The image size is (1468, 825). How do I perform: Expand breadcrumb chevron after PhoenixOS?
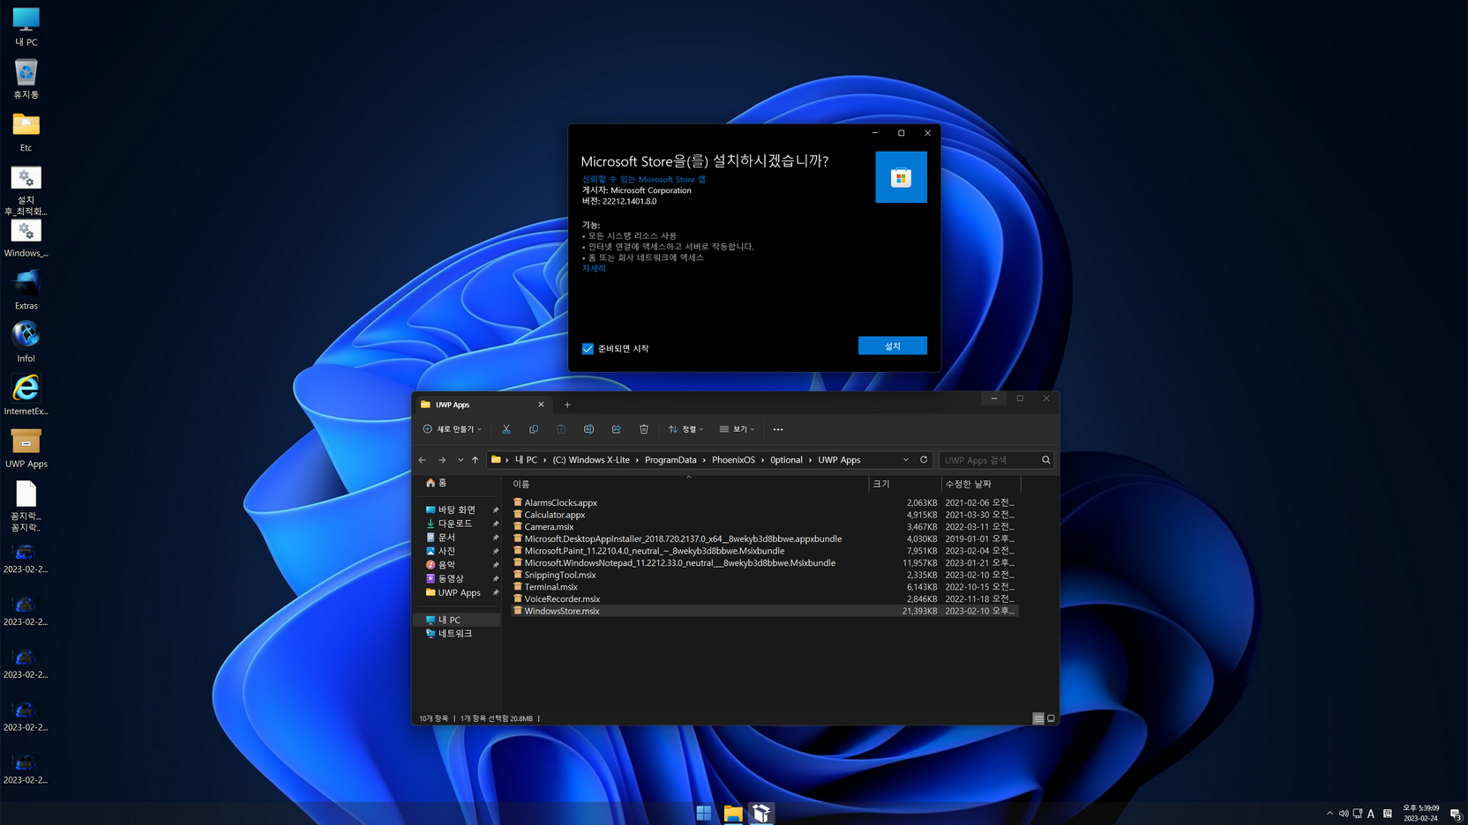pos(762,460)
